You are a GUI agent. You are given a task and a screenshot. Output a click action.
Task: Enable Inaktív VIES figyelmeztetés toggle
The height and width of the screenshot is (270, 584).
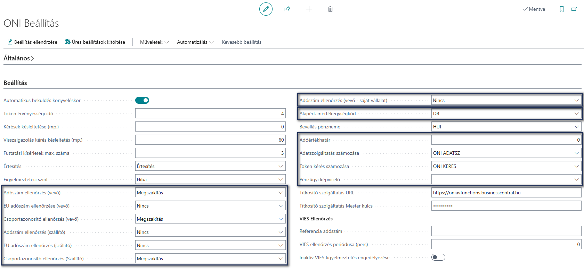[x=438, y=257]
